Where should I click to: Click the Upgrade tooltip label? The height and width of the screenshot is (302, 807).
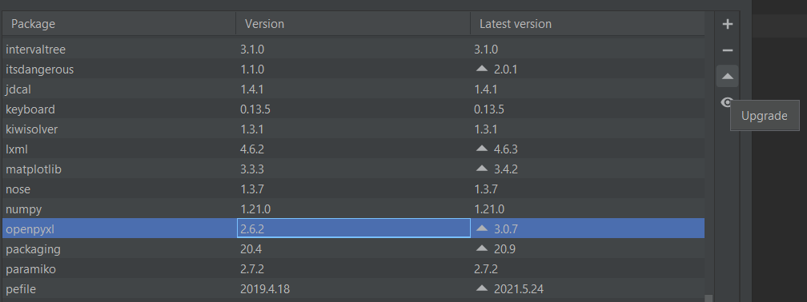(x=765, y=116)
